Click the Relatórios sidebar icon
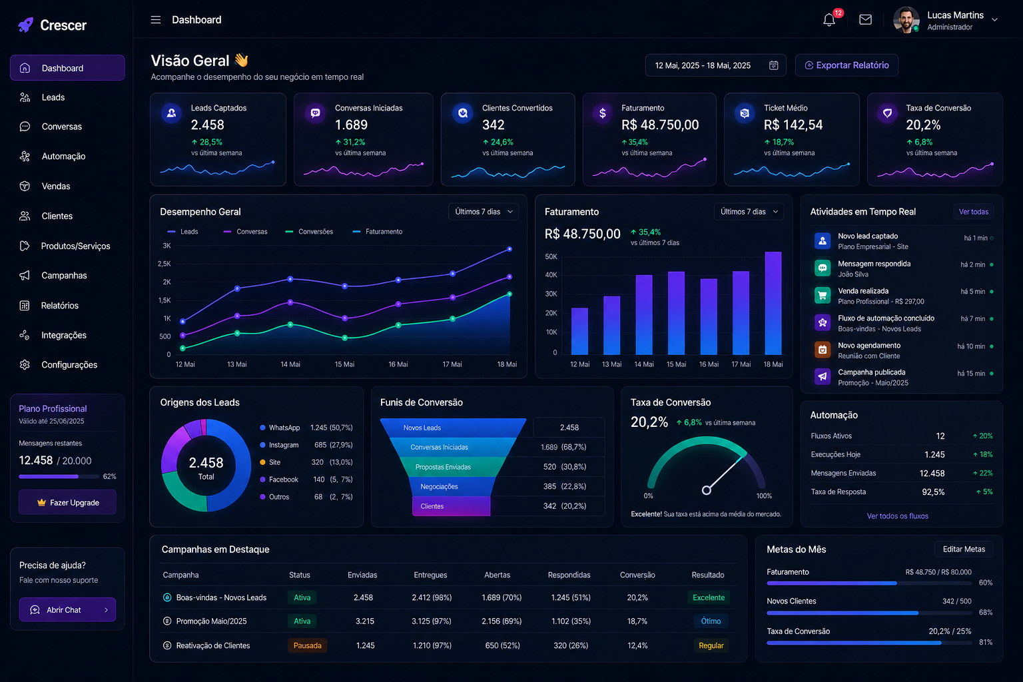The width and height of the screenshot is (1023, 682). 25,306
